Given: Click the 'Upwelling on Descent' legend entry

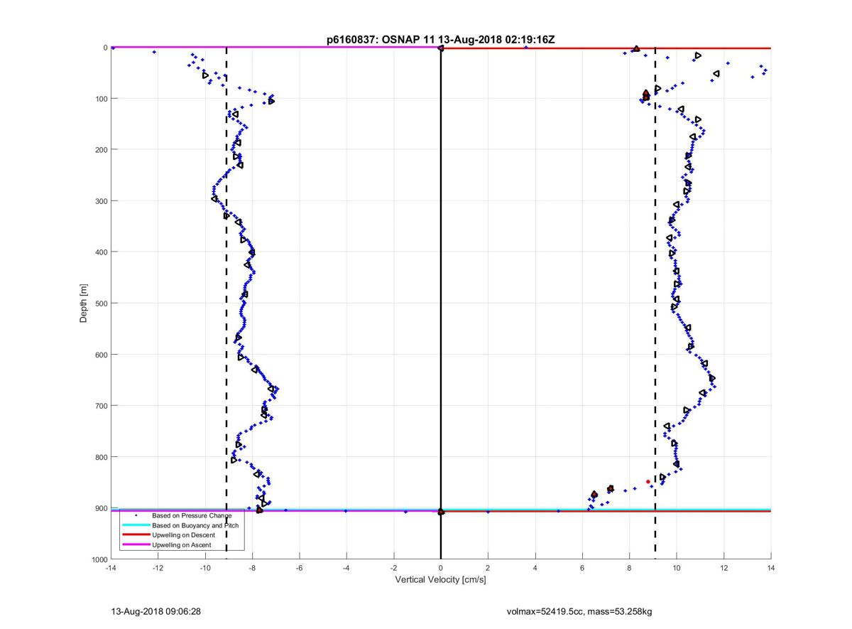Looking at the screenshot, I should pos(184,535).
